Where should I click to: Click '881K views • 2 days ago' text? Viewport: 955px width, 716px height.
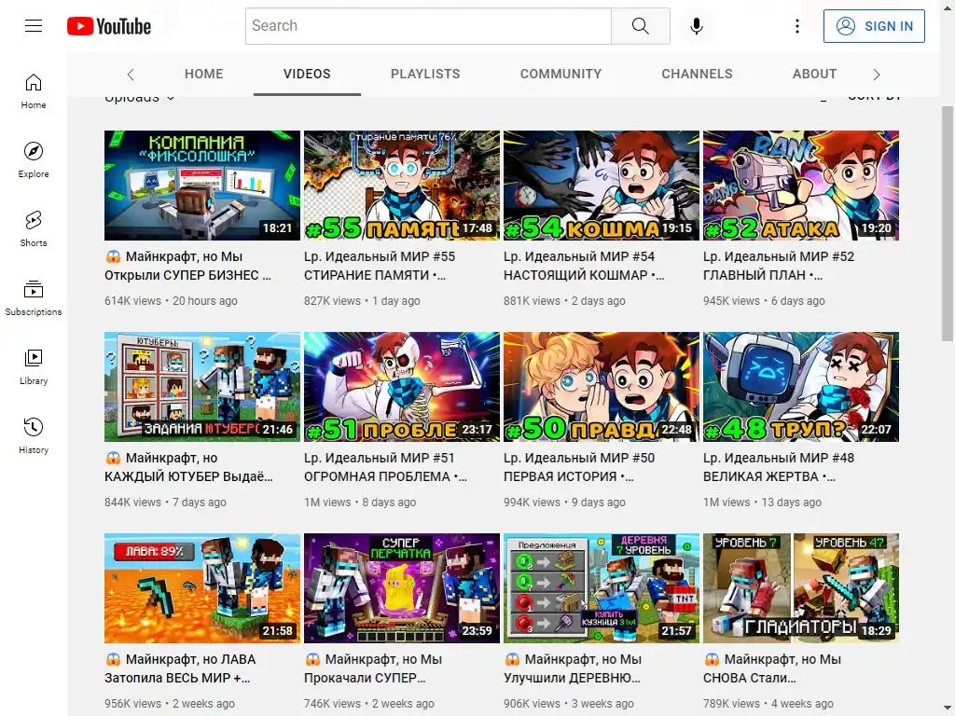click(564, 301)
